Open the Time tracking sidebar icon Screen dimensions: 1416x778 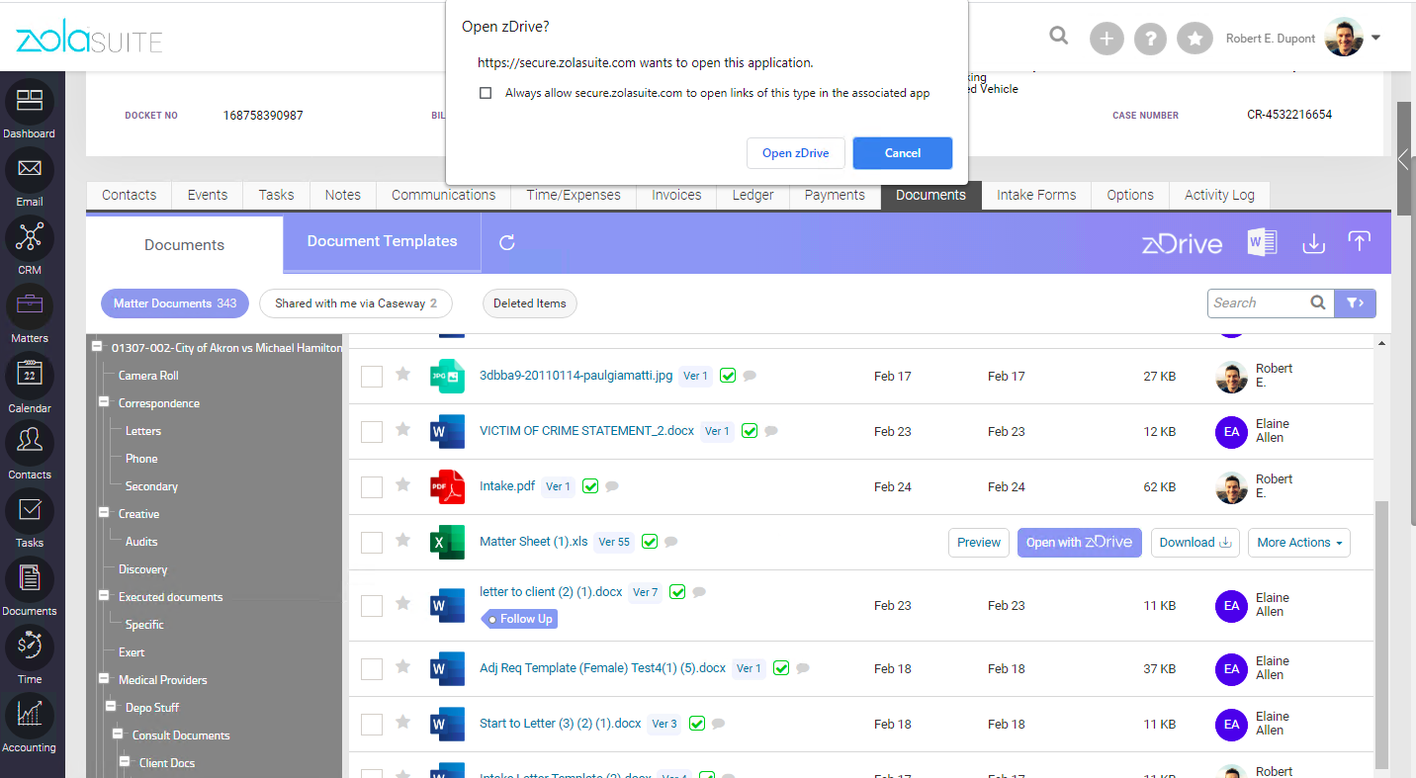click(x=29, y=647)
